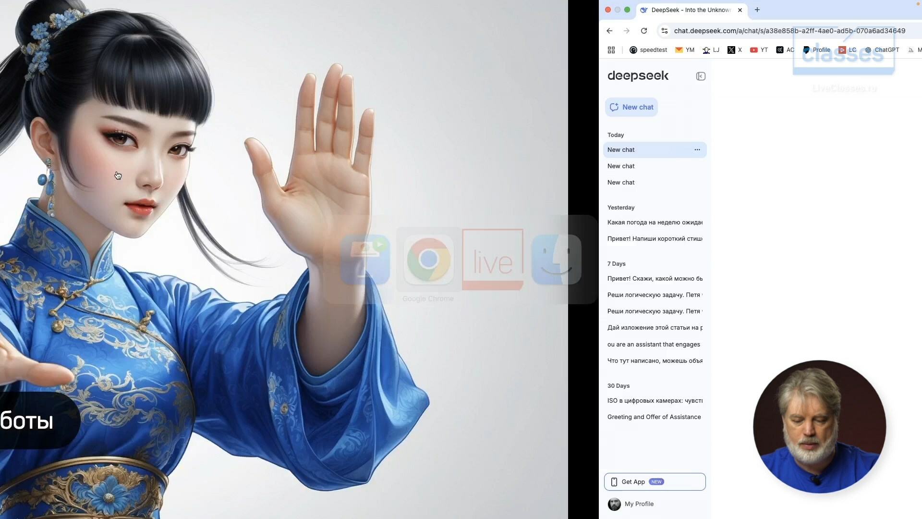Collapse the DeepSeek sidebar

click(701, 76)
